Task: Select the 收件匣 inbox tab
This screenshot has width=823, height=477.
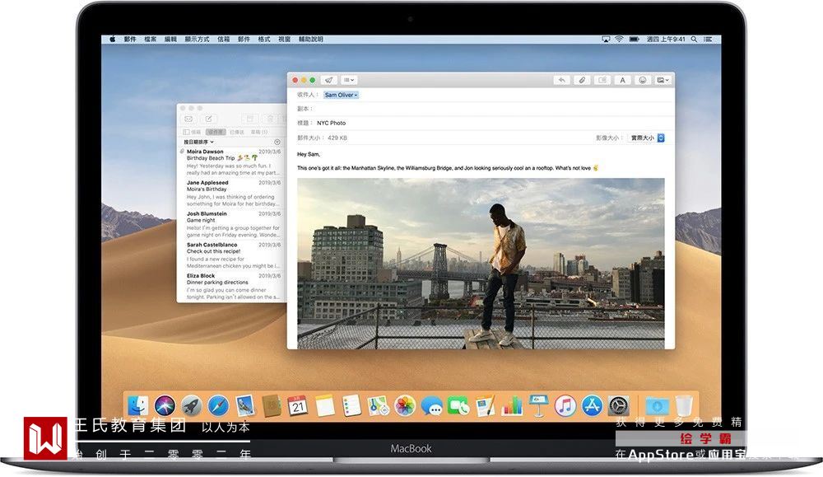Action: 215,132
